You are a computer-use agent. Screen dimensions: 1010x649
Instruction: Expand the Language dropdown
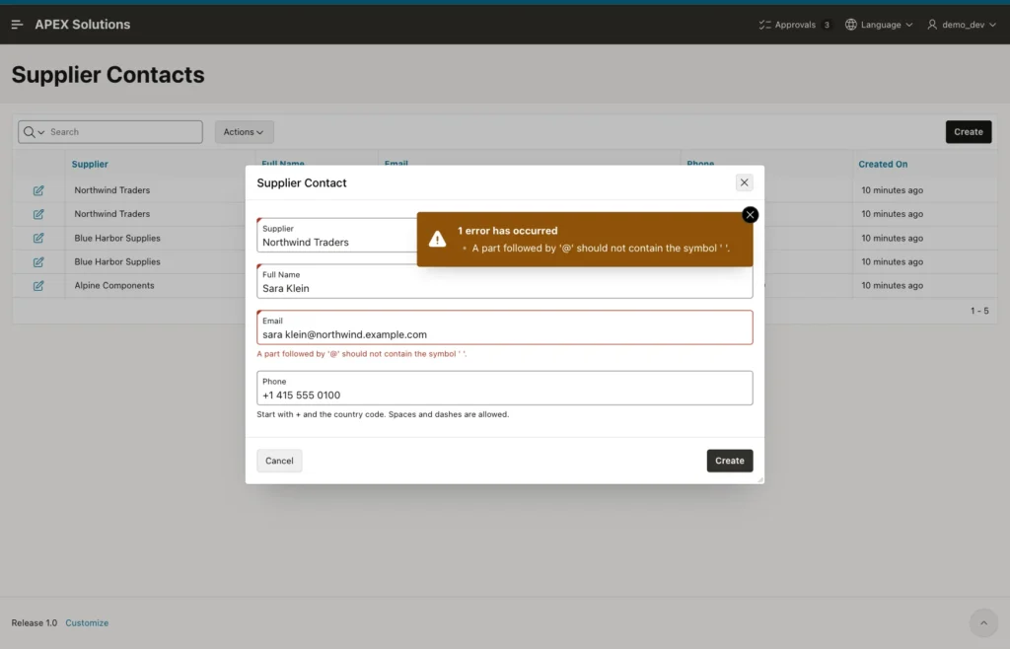[879, 25]
